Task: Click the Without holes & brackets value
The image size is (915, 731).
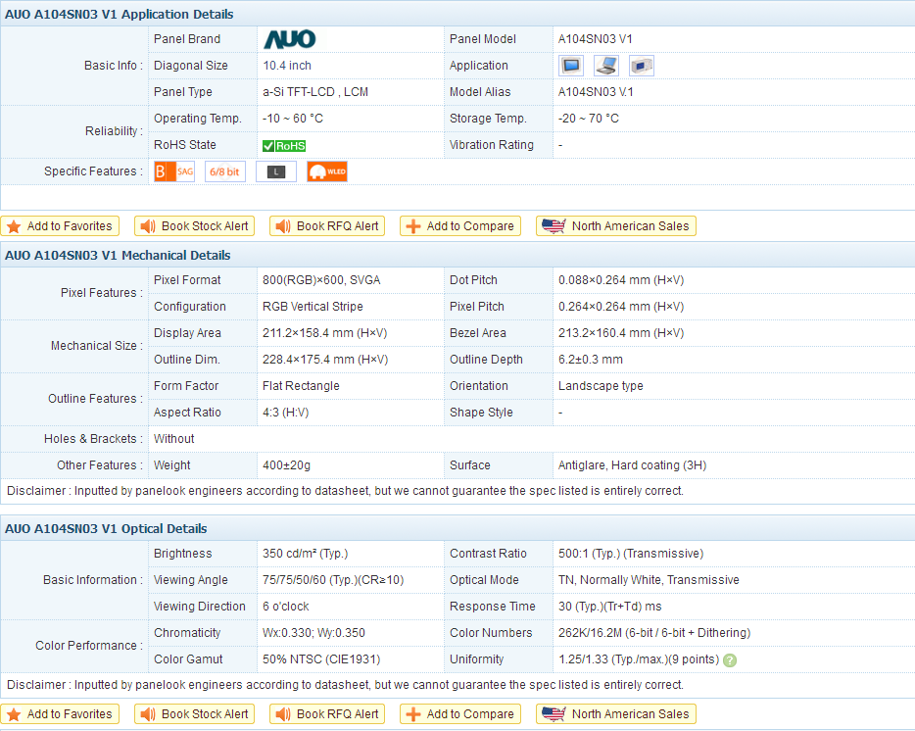Action: [174, 439]
